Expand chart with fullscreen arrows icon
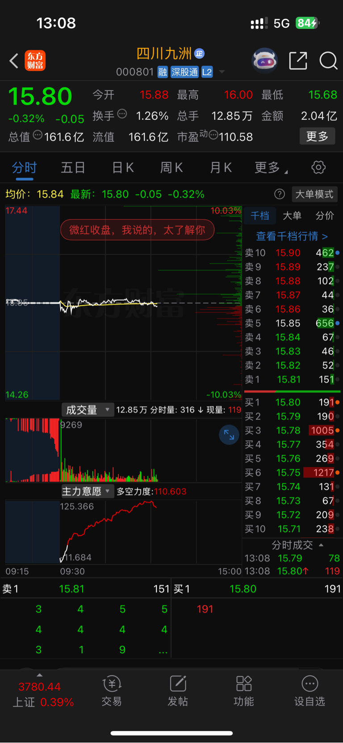The width and height of the screenshot is (343, 743). pos(229,434)
